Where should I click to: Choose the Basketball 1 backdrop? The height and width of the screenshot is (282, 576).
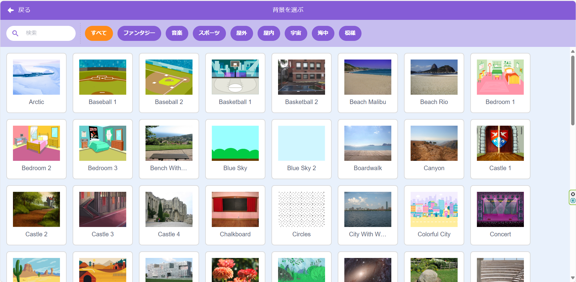[235, 77]
